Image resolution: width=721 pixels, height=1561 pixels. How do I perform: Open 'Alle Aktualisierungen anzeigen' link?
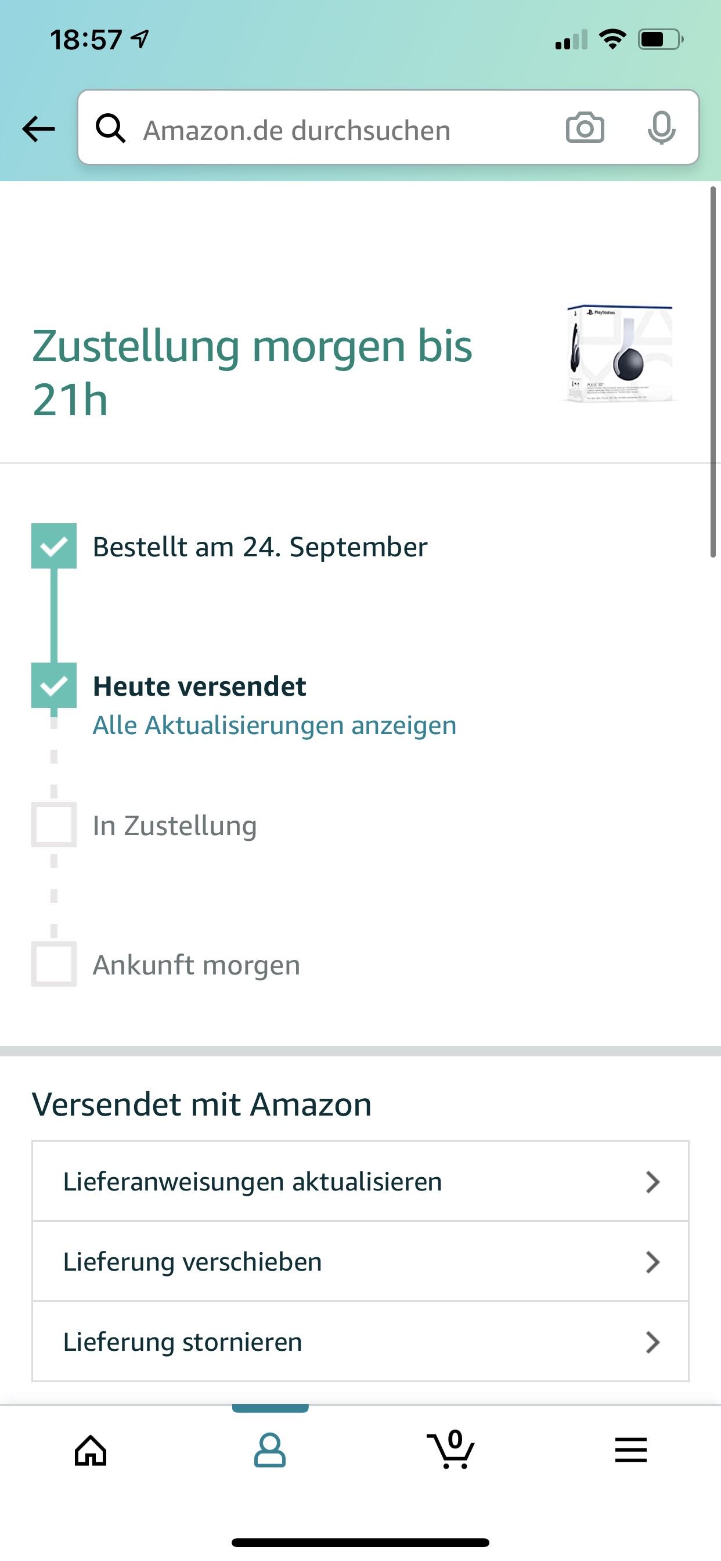pos(275,725)
